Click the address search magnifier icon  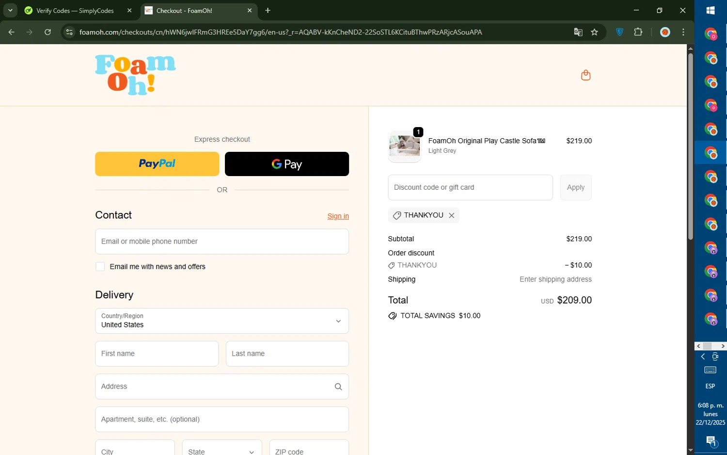click(338, 387)
